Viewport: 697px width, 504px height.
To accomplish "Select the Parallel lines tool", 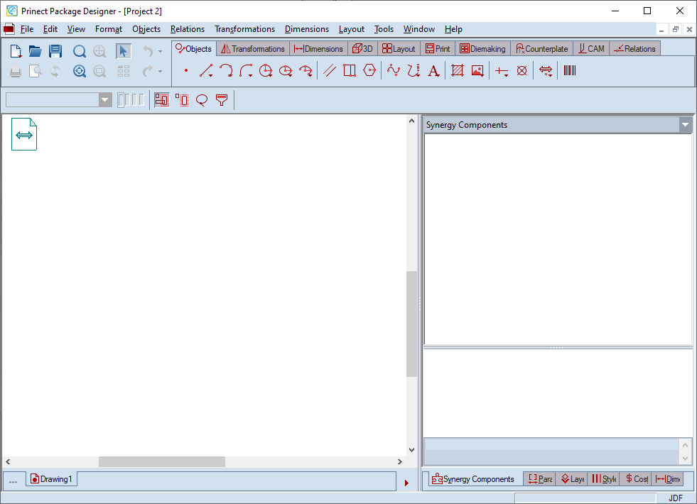I will 330,70.
